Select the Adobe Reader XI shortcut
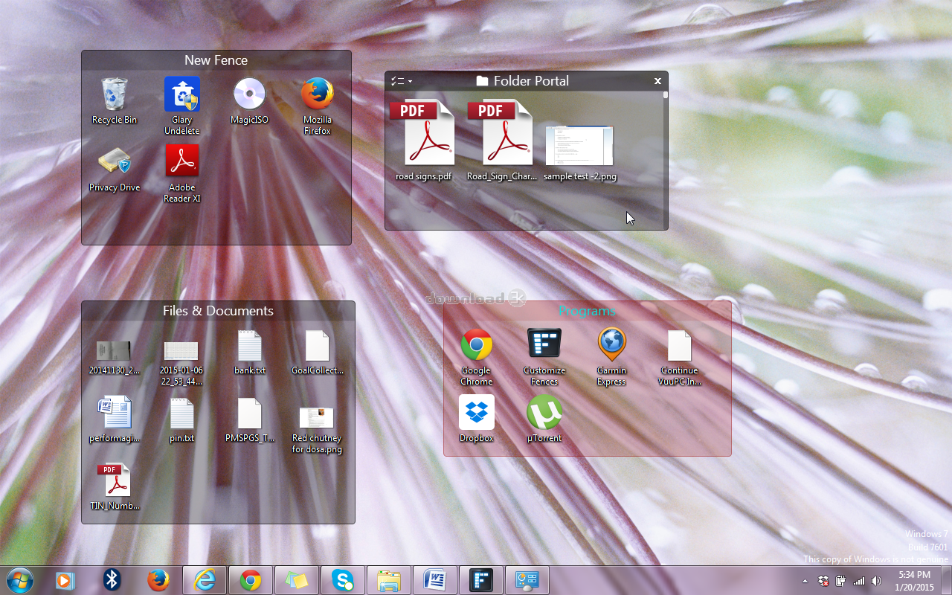Image resolution: width=952 pixels, height=595 pixels. (181, 173)
